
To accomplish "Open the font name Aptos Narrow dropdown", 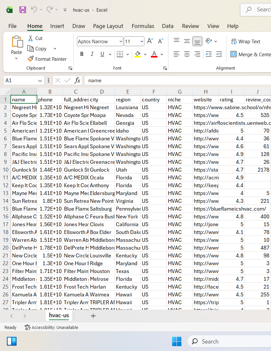I will [121, 41].
